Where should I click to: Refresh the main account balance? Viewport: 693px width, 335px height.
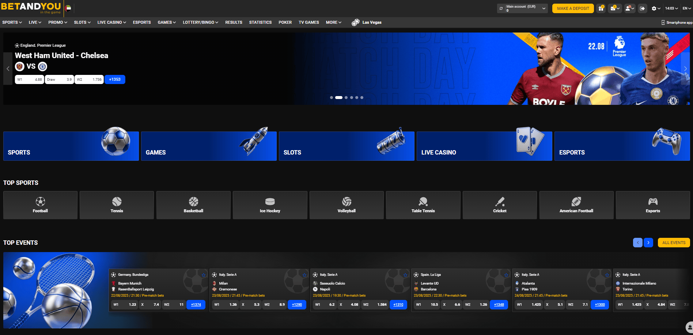(x=501, y=8)
